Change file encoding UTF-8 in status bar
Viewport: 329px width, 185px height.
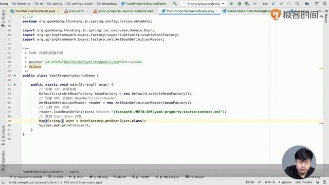pyautogui.click(x=269, y=182)
